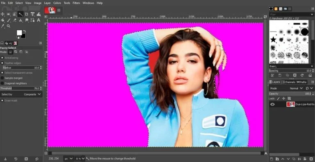Open the Undo History tab icon
This screenshot has height=162, width=315.
[x=11, y=43]
